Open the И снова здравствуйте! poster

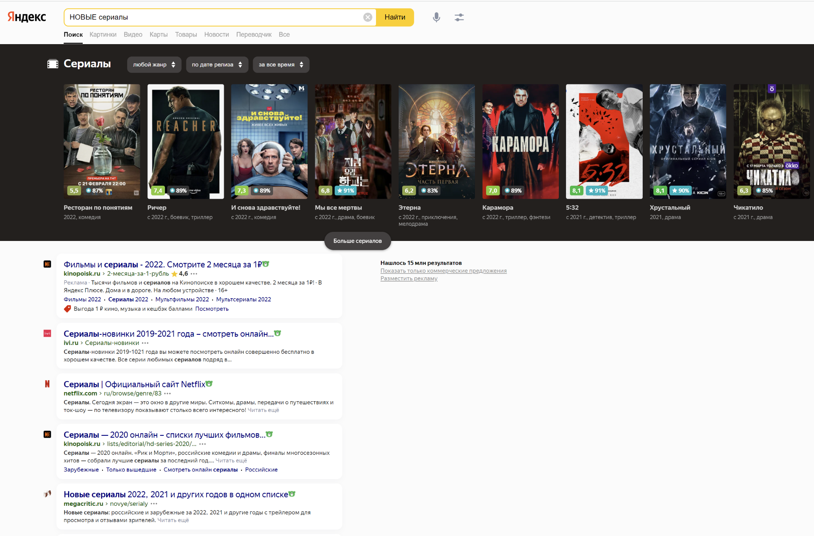(x=269, y=141)
